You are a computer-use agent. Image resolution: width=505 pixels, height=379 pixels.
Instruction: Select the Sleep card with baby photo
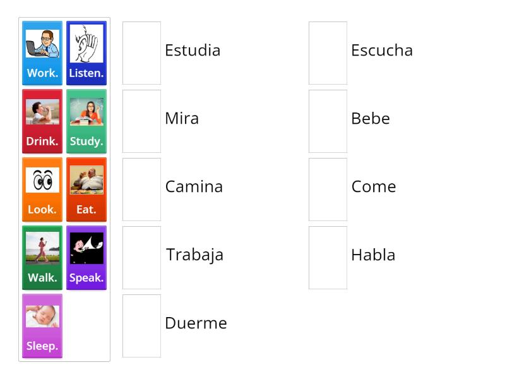pos(42,326)
